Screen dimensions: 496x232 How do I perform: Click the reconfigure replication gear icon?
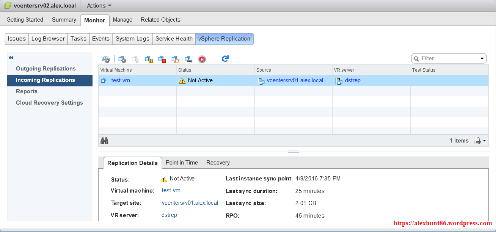click(122, 59)
